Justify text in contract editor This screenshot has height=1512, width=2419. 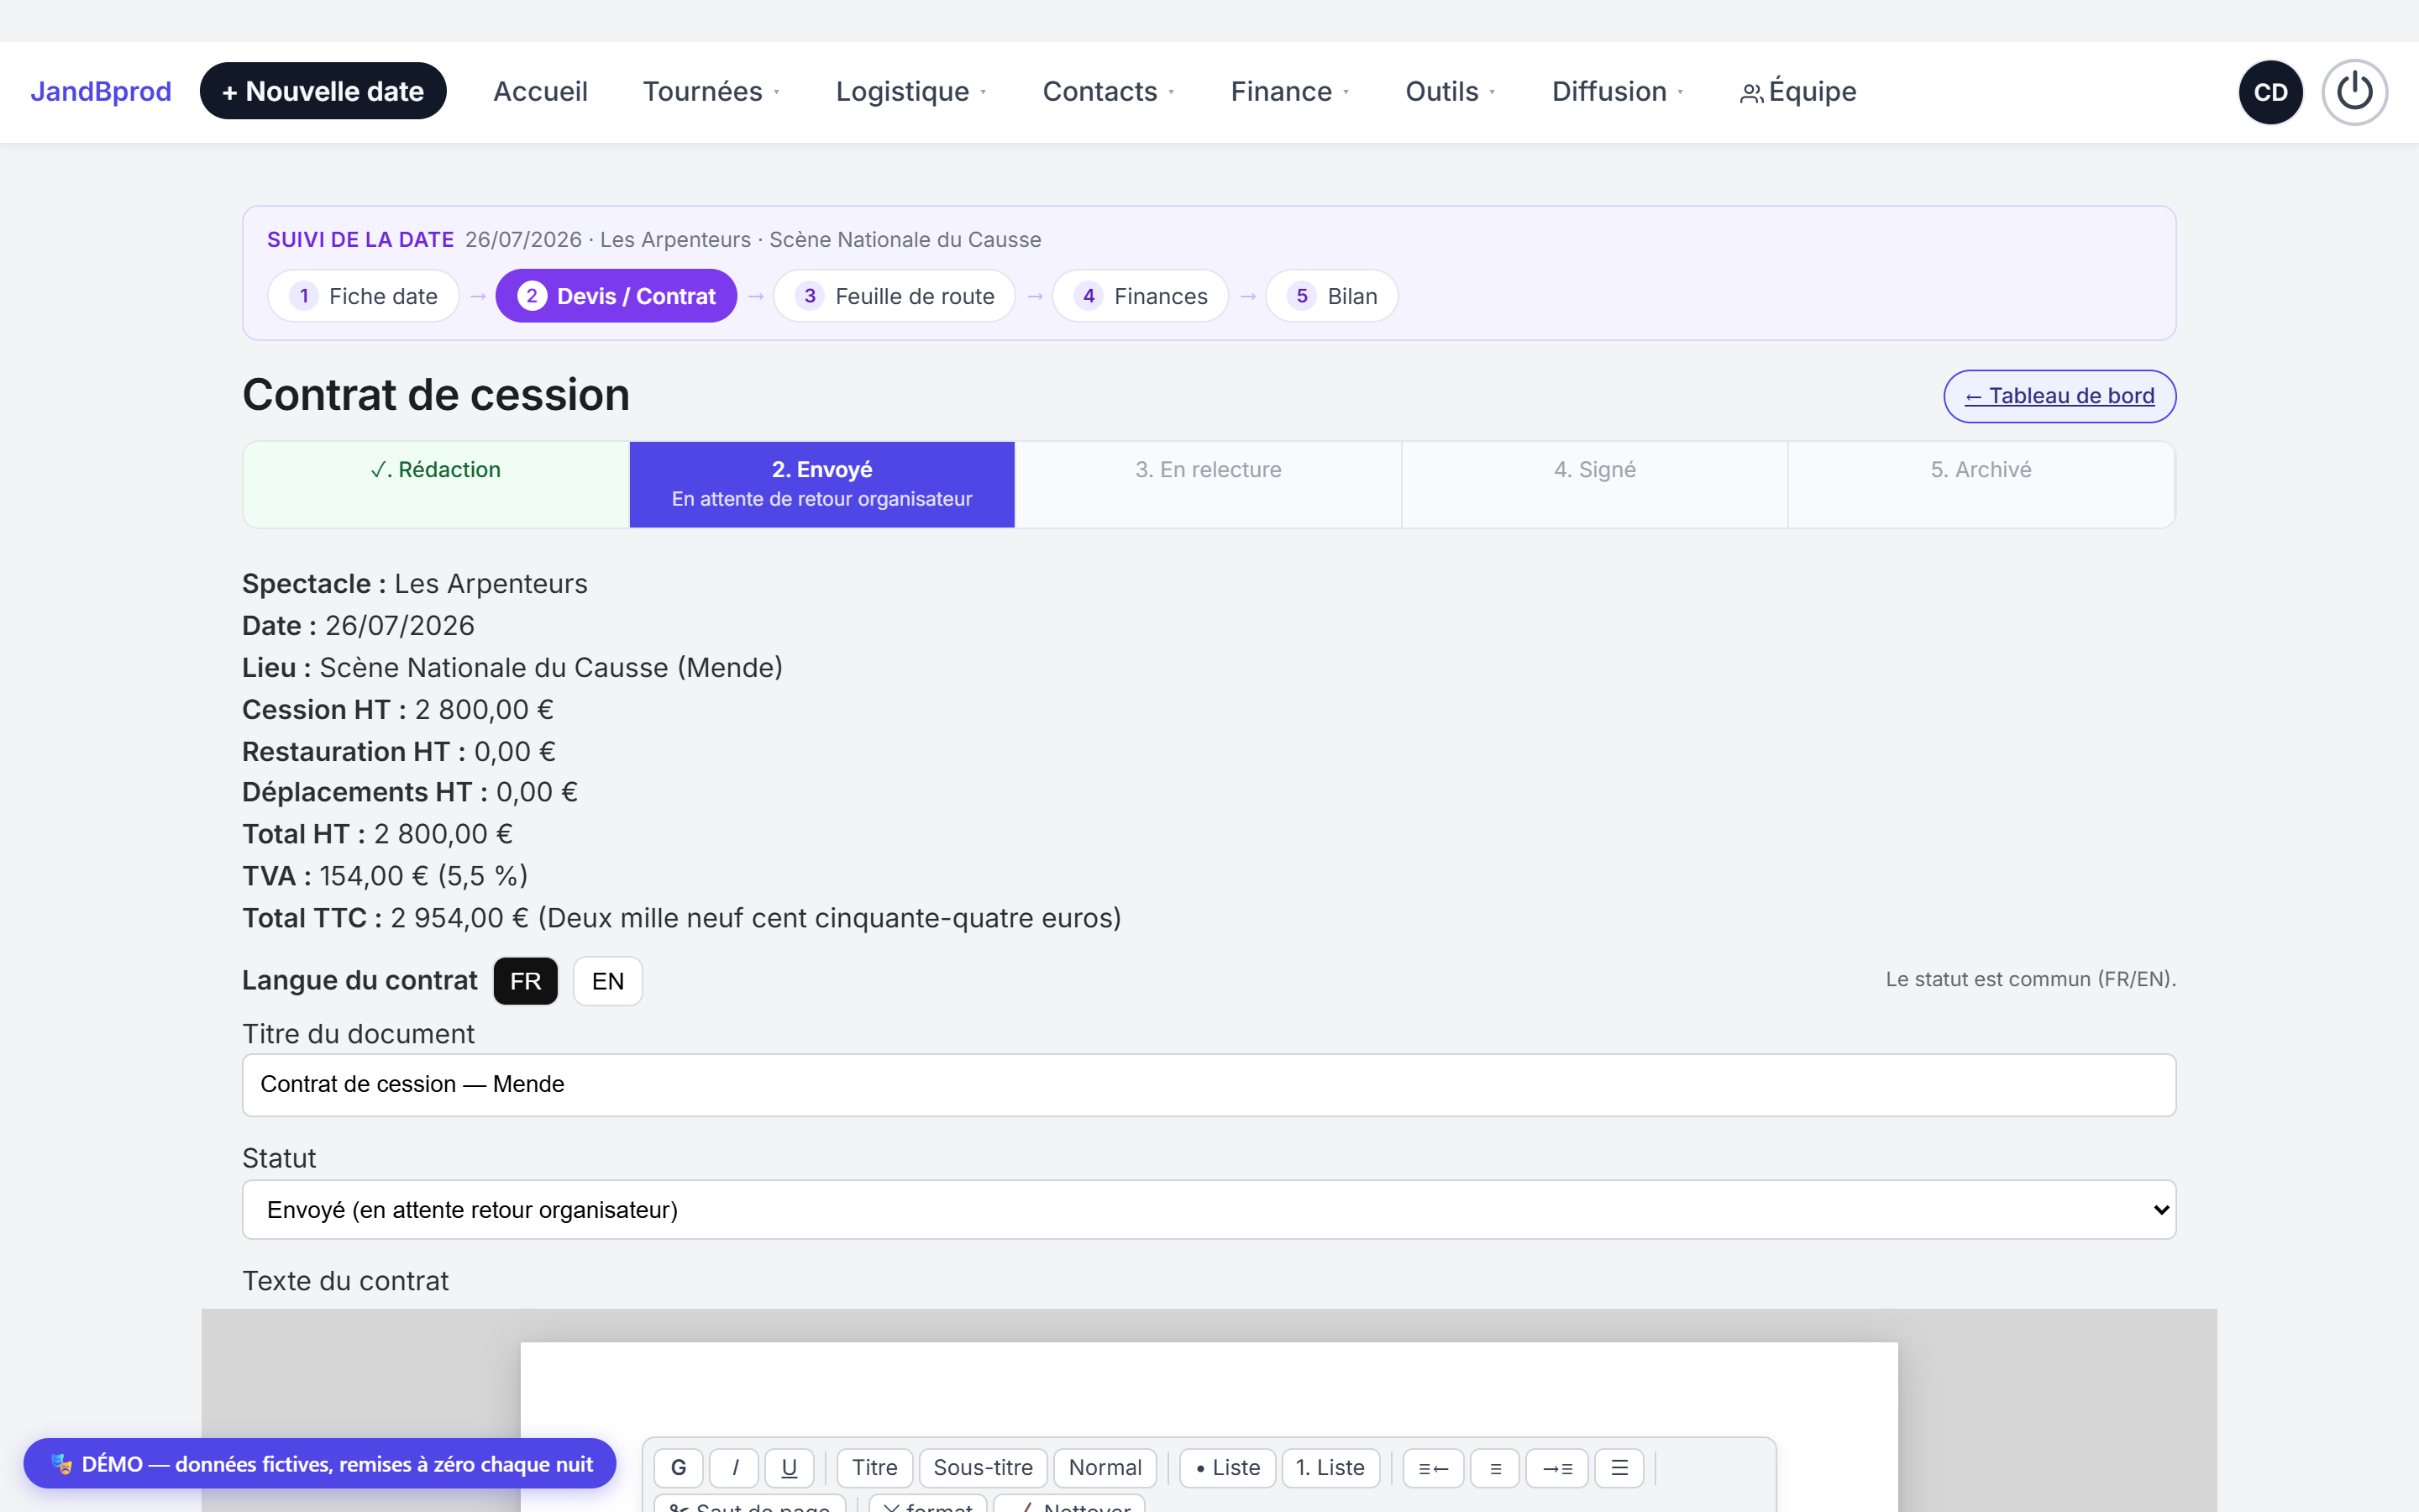(x=1619, y=1467)
